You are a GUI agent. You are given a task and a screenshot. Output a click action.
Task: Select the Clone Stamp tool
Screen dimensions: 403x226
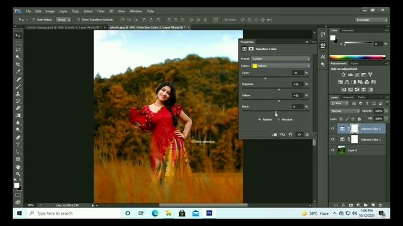coord(18,94)
